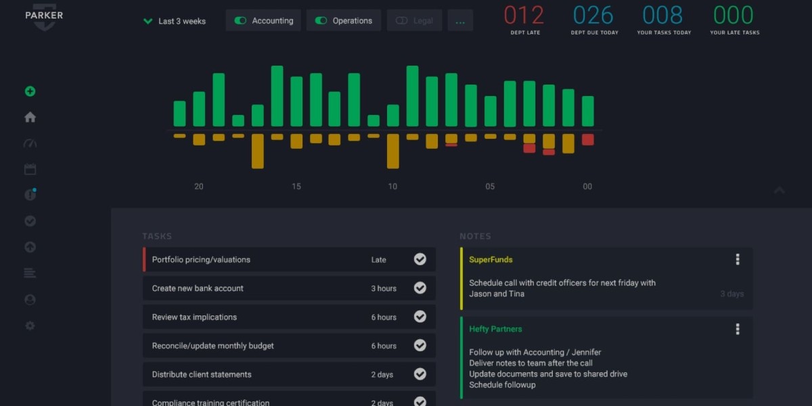Screen dimensions: 812x406
Task: Click the 3 days label on SuperFunds note
Action: pyautogui.click(x=731, y=294)
